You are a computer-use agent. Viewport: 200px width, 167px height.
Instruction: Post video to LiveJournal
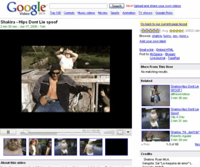click(157, 58)
